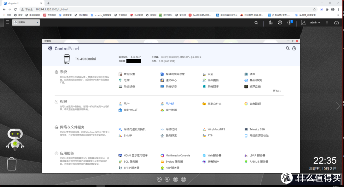Viewport: 344px width, 187px height.
Task: Click the 更多>> link in System section
Action: click(x=277, y=91)
